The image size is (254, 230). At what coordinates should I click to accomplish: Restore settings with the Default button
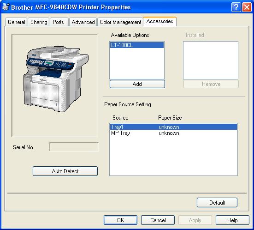coord(217,203)
